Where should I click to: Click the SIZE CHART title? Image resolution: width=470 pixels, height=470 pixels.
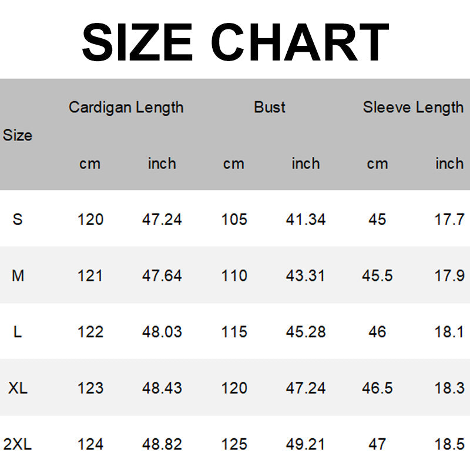click(x=236, y=42)
